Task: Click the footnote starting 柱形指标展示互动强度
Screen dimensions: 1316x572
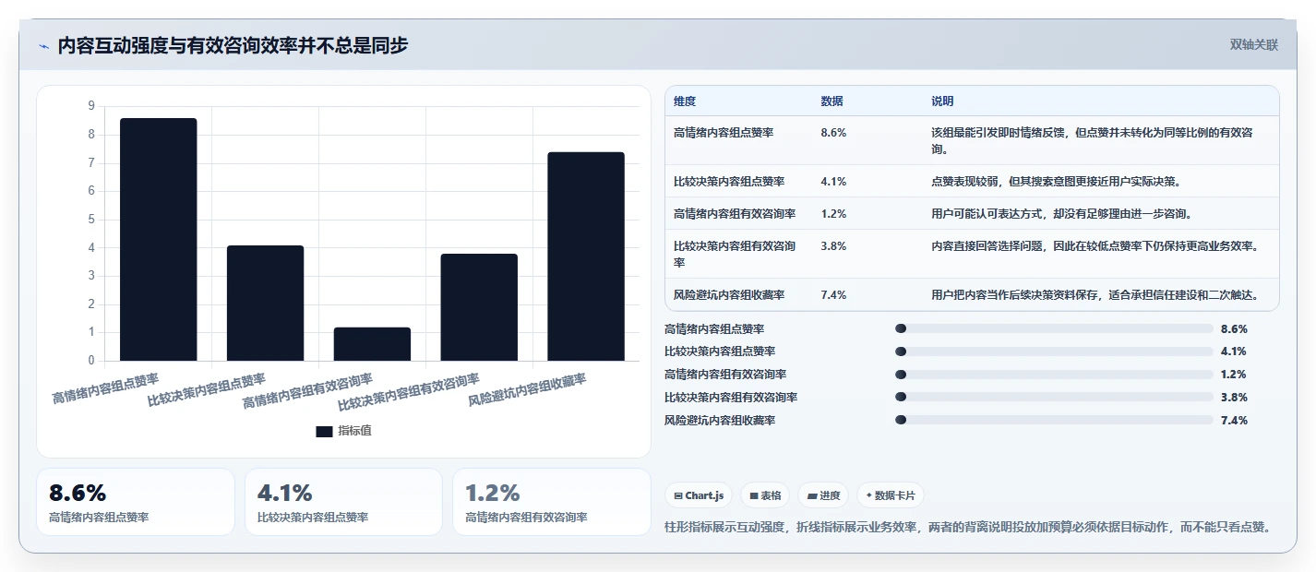Action: click(x=968, y=527)
